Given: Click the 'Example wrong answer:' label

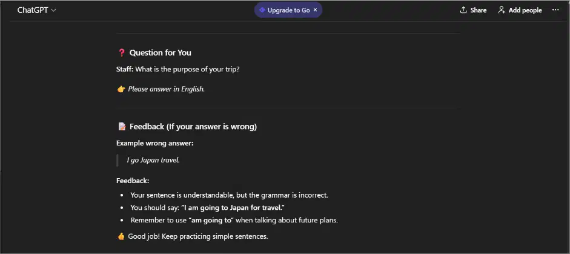Looking at the screenshot, I should pyautogui.click(x=155, y=144).
